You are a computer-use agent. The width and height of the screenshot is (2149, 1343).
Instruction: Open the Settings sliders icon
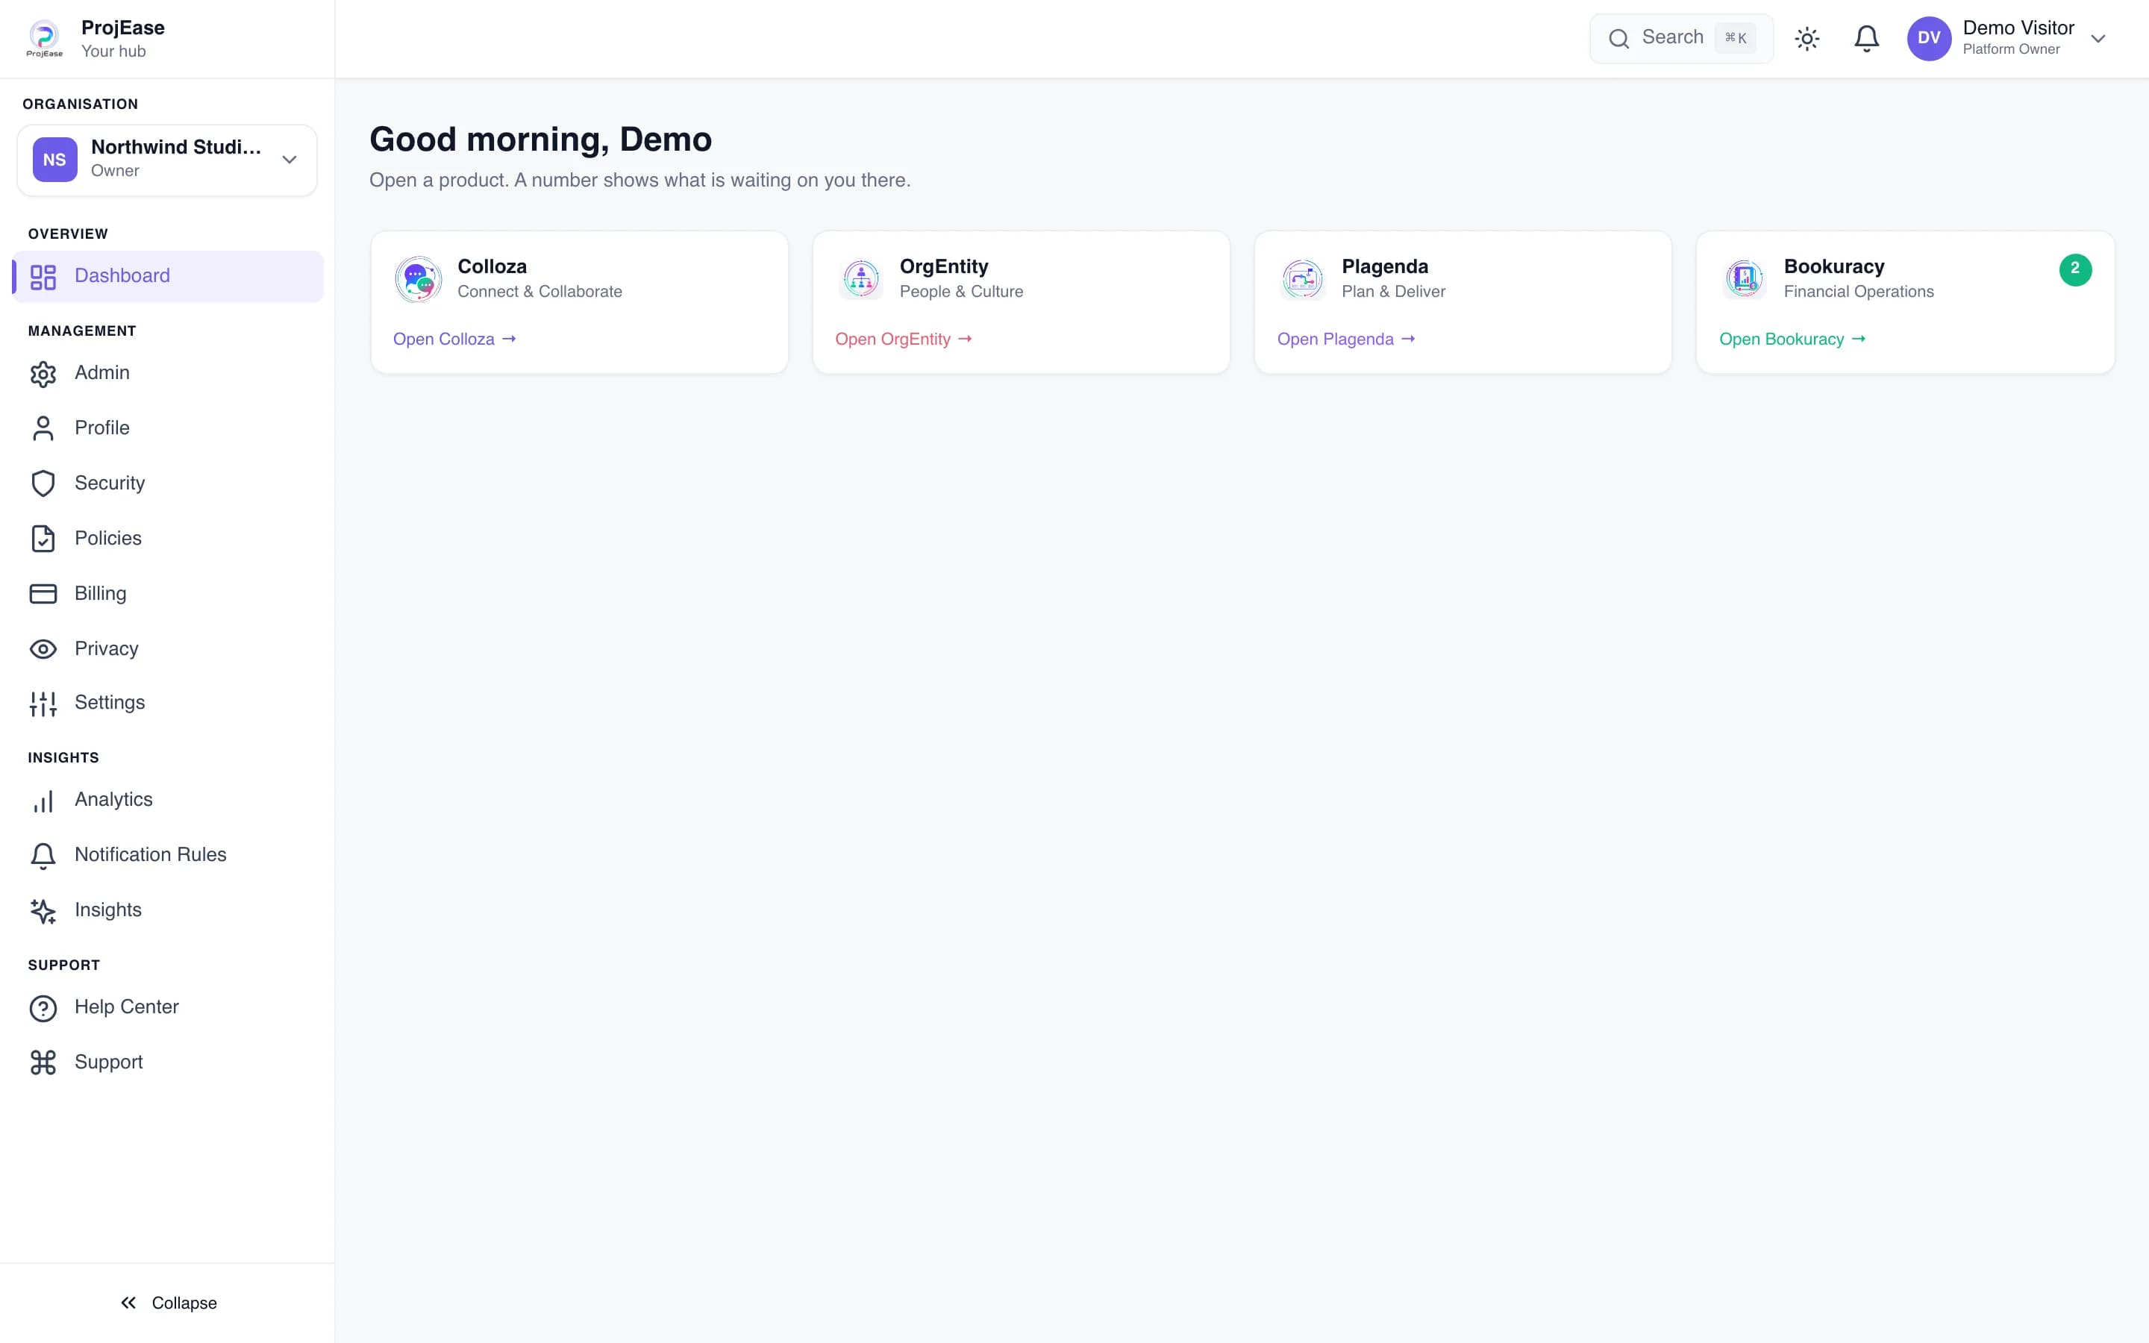43,704
